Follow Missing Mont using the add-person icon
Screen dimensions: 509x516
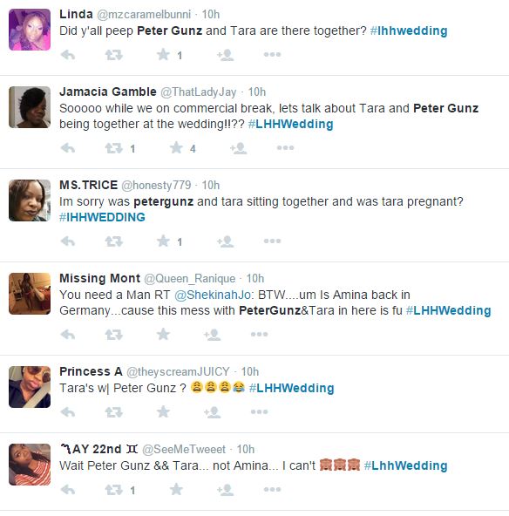[x=212, y=335]
